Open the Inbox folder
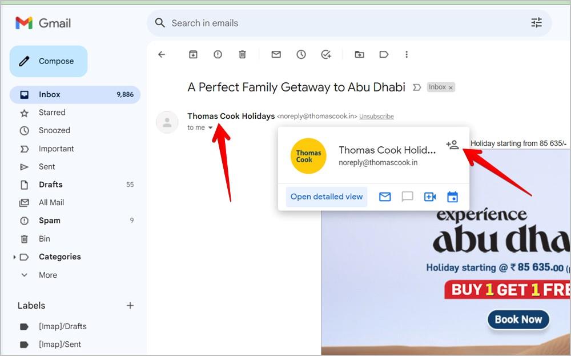Viewport: 571px width, 356px height. (75, 95)
